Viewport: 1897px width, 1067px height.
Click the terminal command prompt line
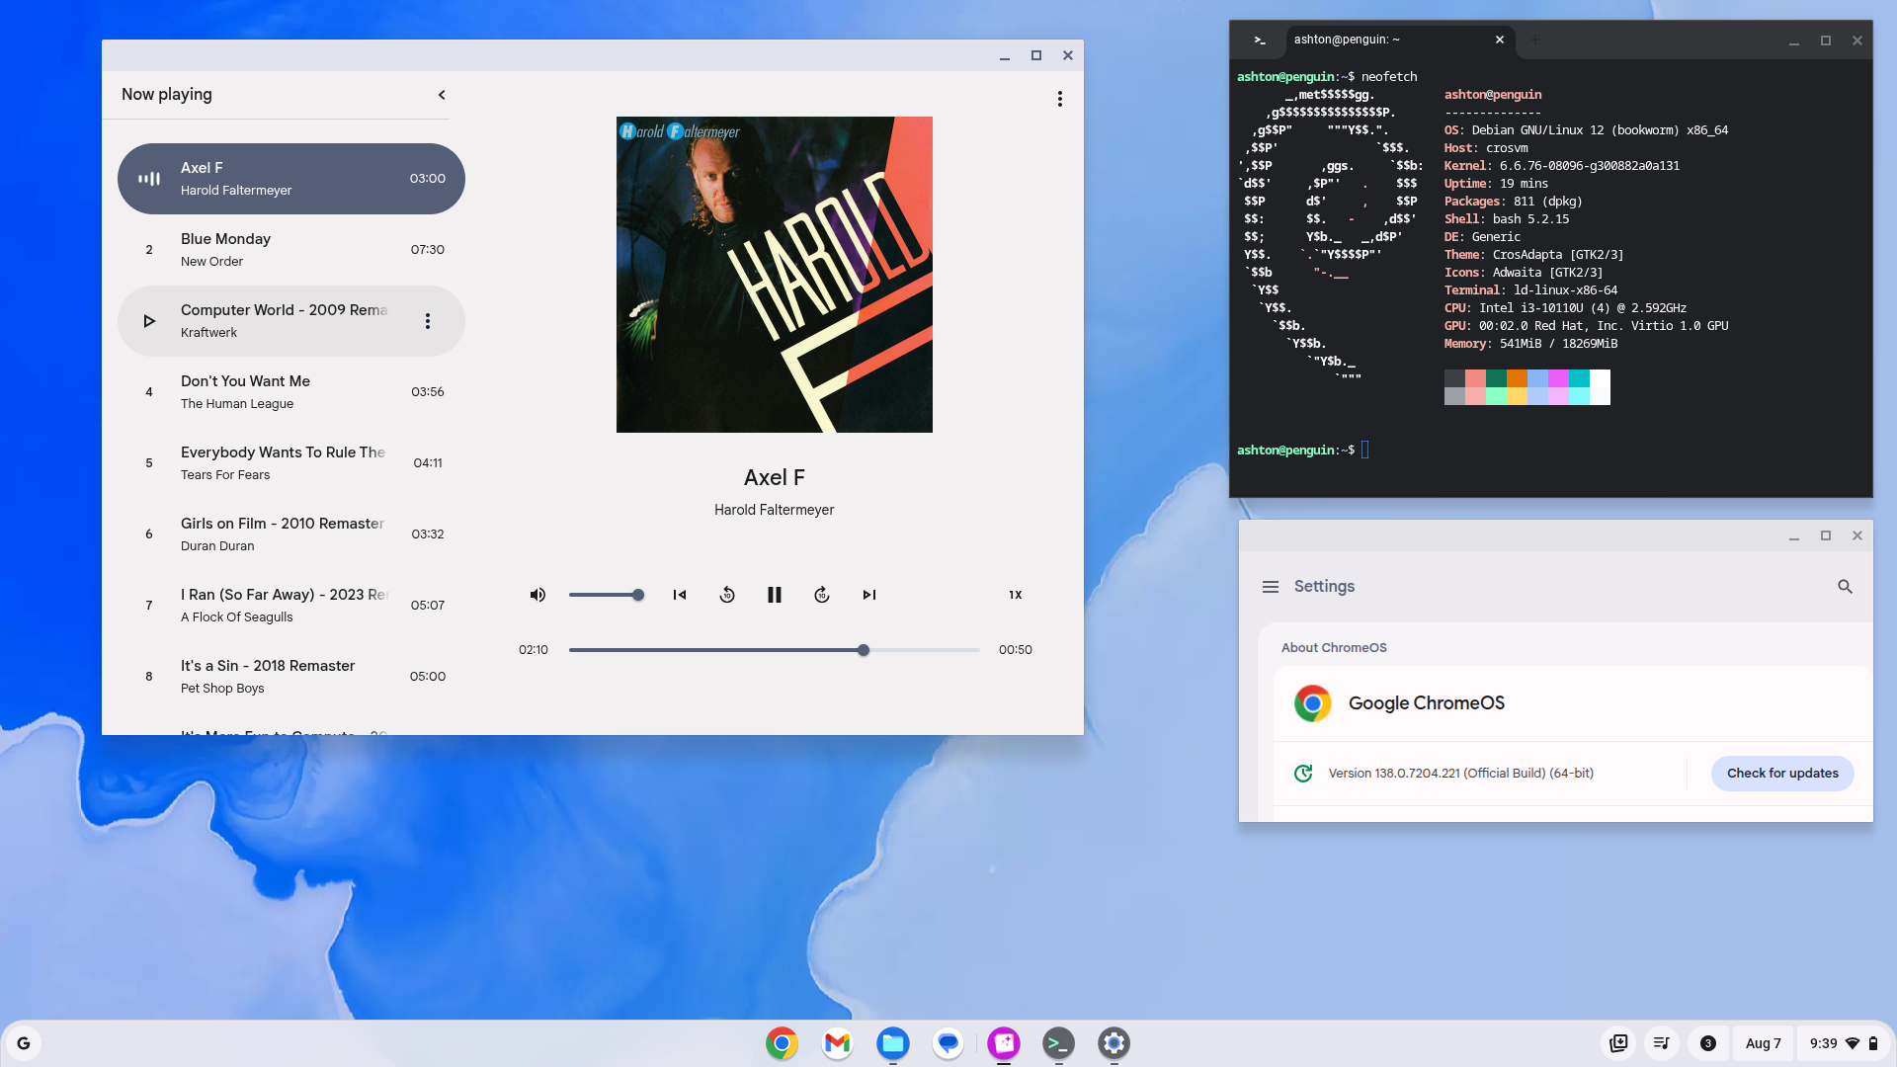point(1304,451)
